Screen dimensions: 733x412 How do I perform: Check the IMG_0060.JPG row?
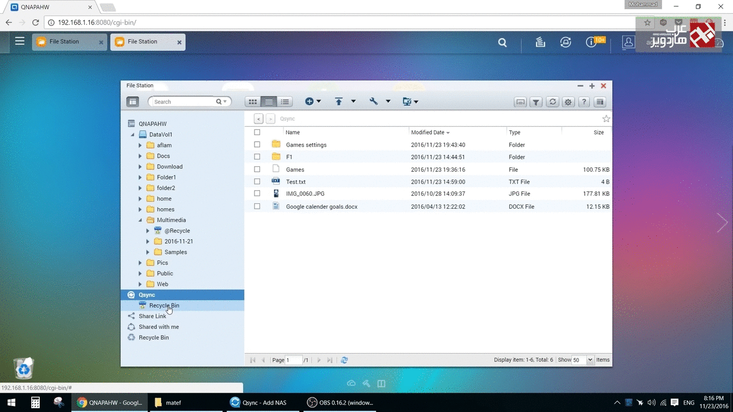point(257,194)
